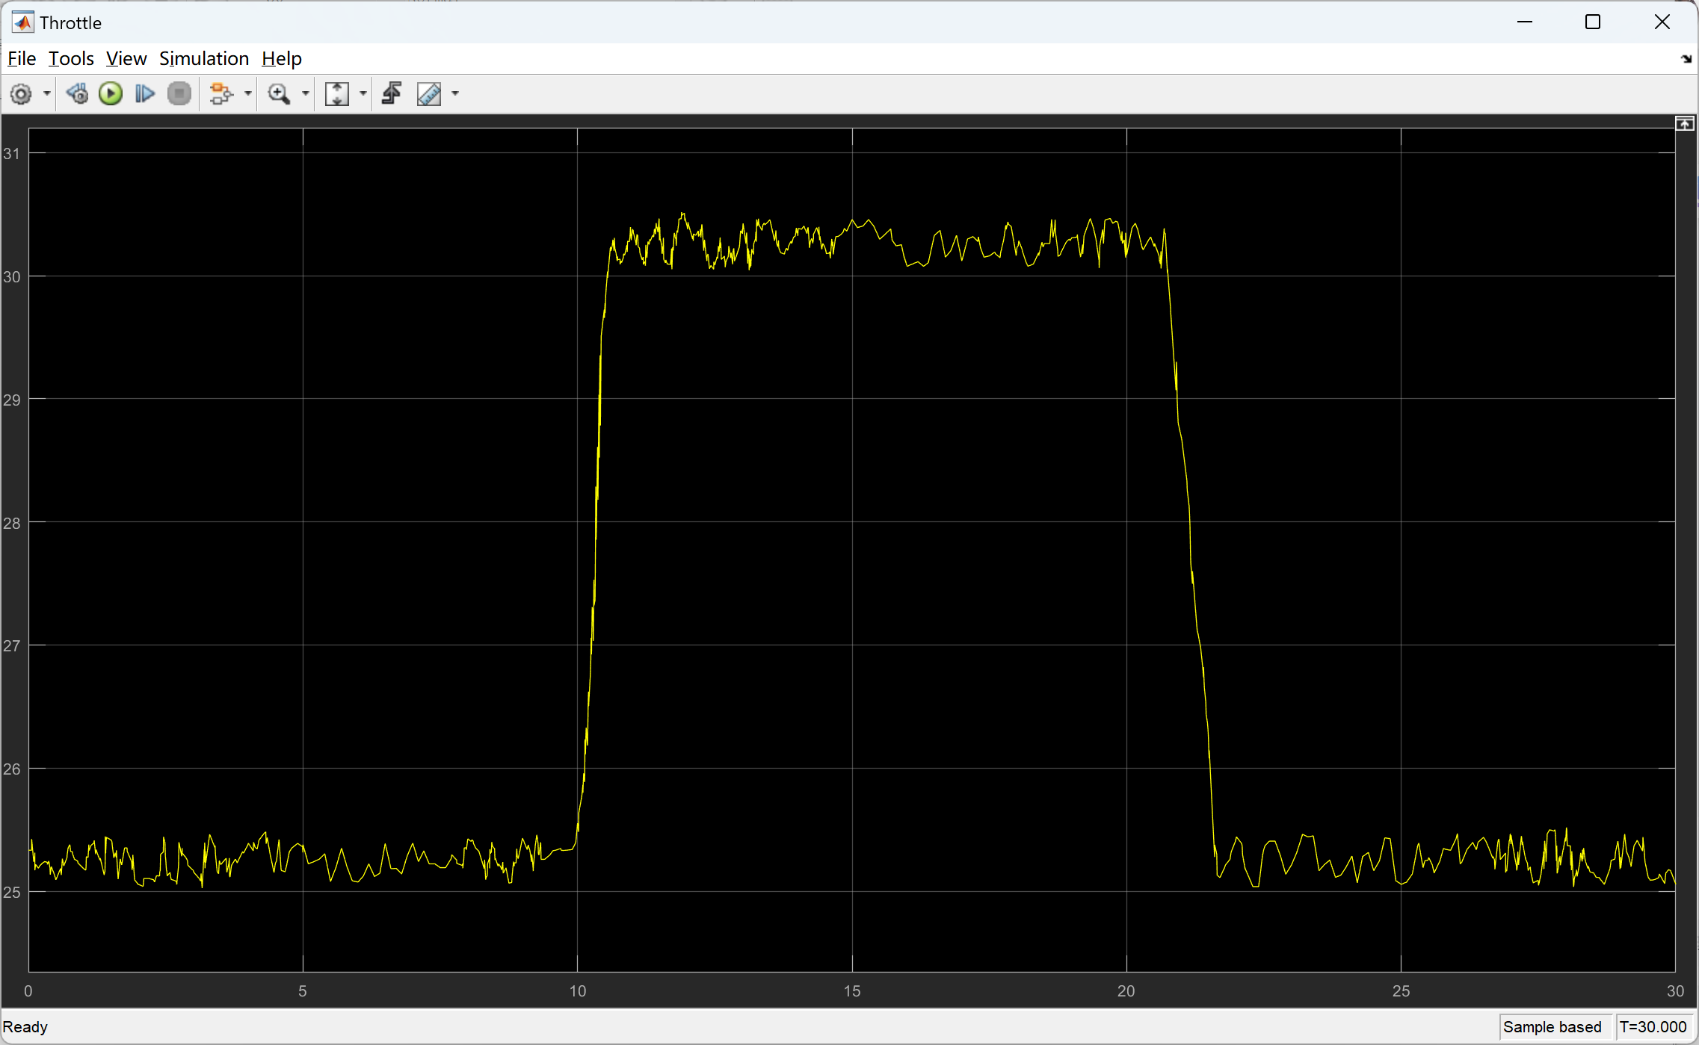Click the Step Back simulation button
Viewport: 1699px width, 1045px height.
pos(77,94)
